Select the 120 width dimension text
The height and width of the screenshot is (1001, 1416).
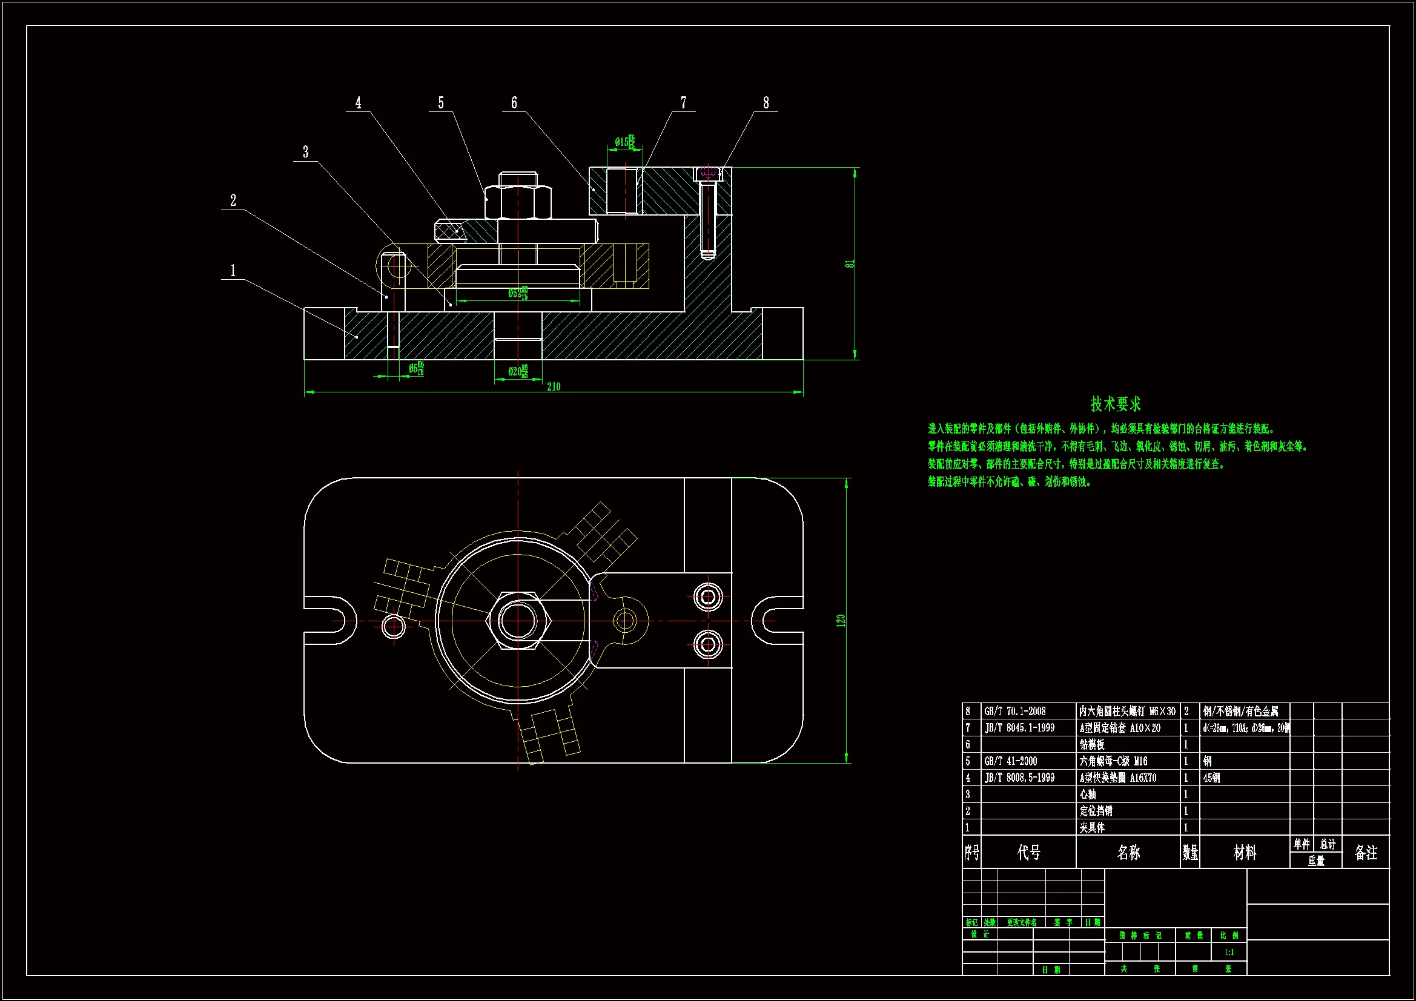tap(841, 621)
